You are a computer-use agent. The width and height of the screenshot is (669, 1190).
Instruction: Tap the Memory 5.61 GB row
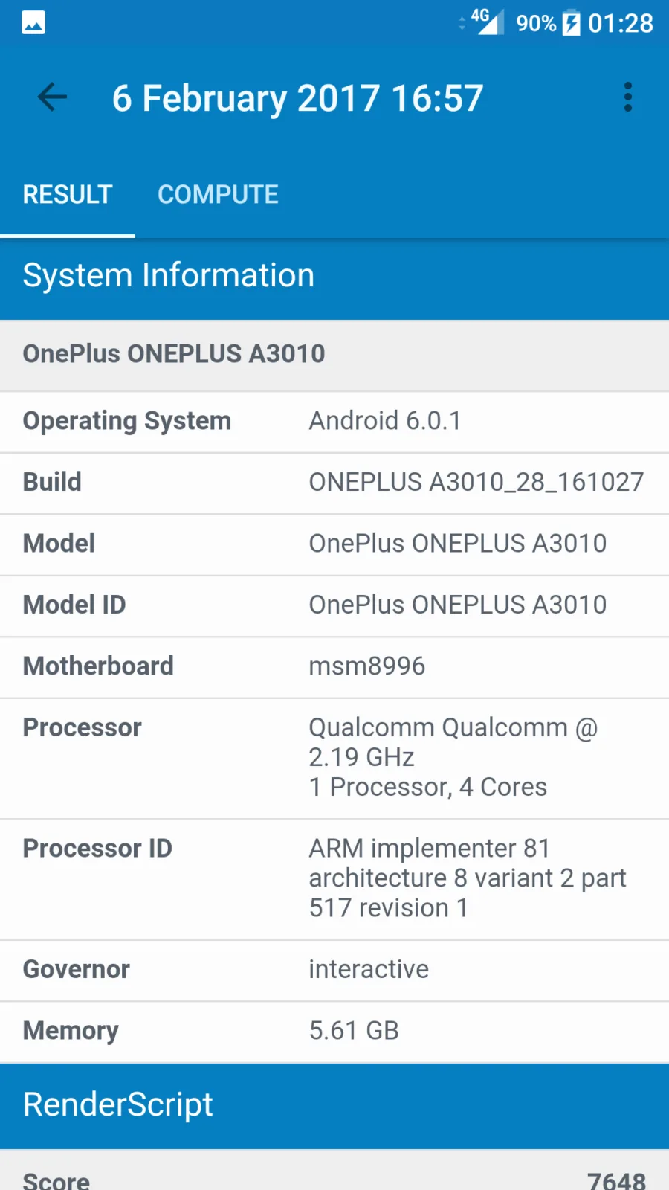pyautogui.click(x=334, y=1032)
